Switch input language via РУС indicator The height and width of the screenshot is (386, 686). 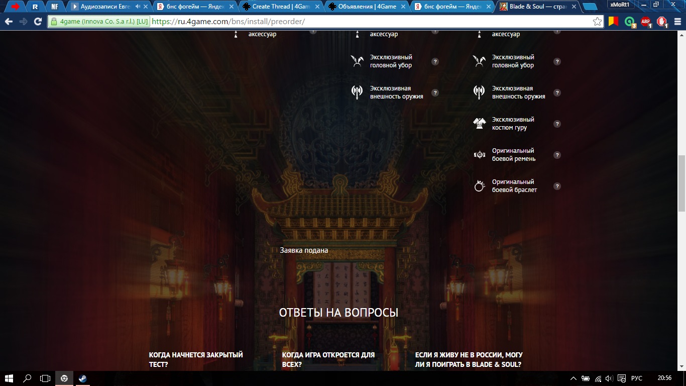(x=636, y=378)
